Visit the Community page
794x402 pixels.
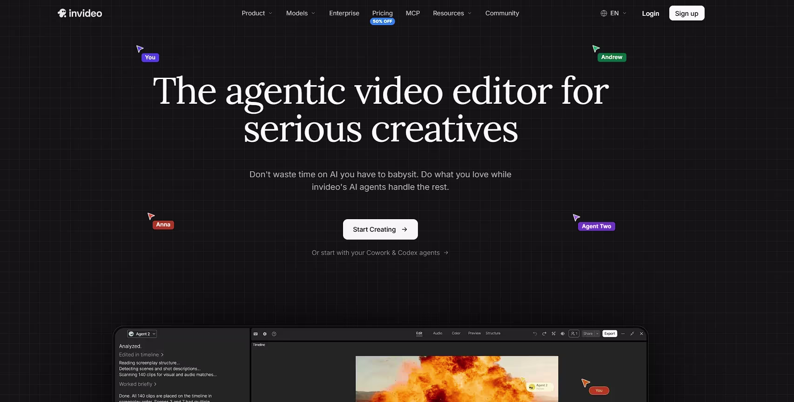point(502,13)
